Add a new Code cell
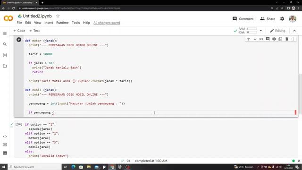This screenshot has width=302, height=170. pos(19,31)
